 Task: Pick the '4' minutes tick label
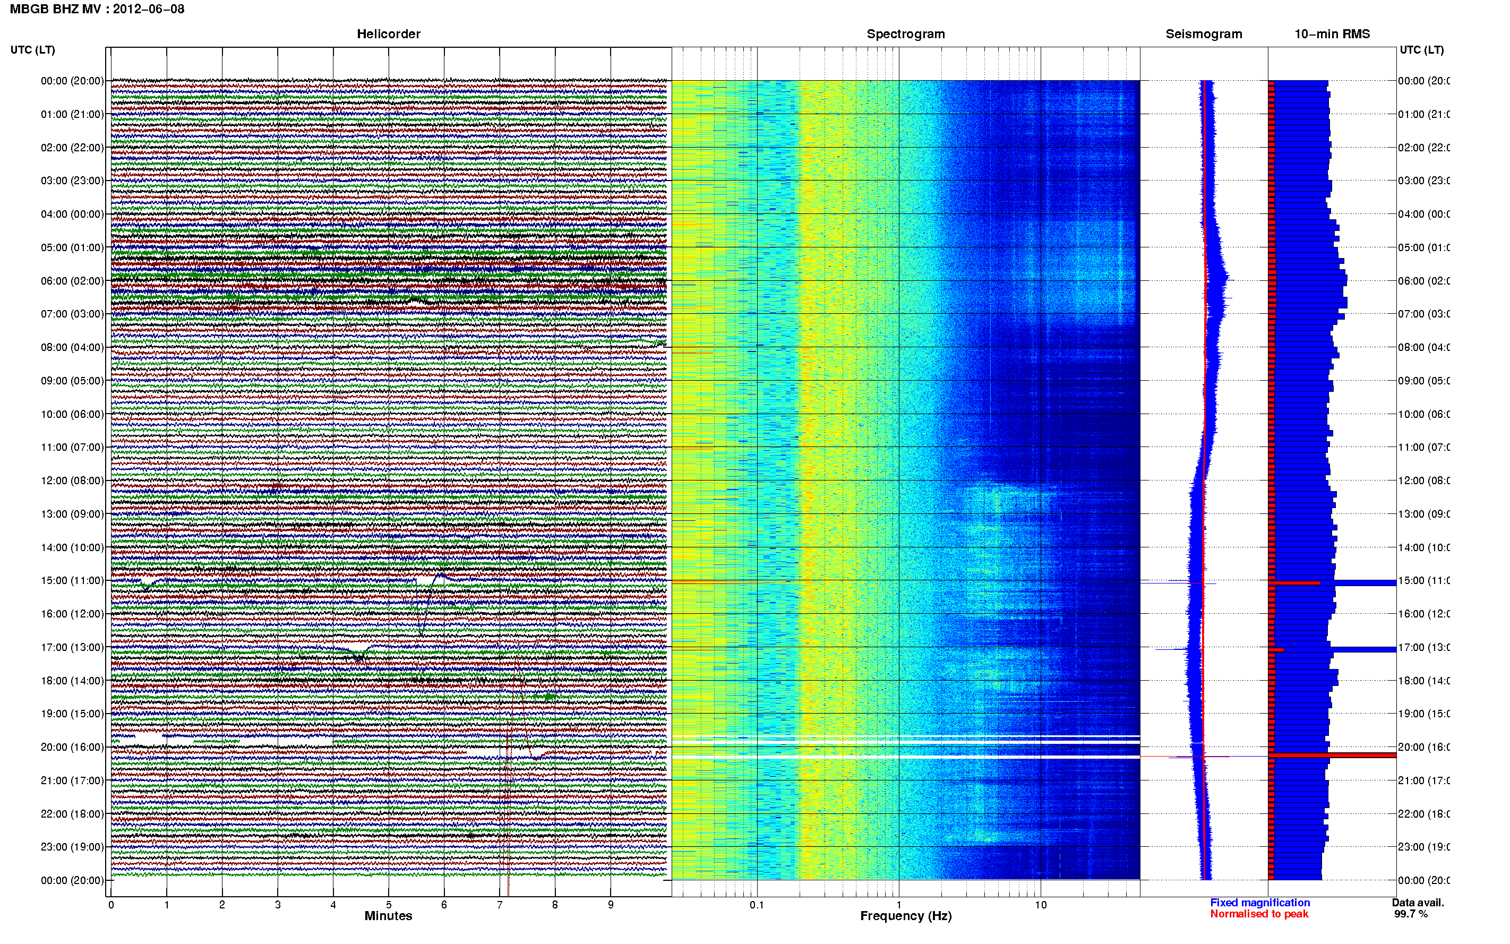coord(333,905)
